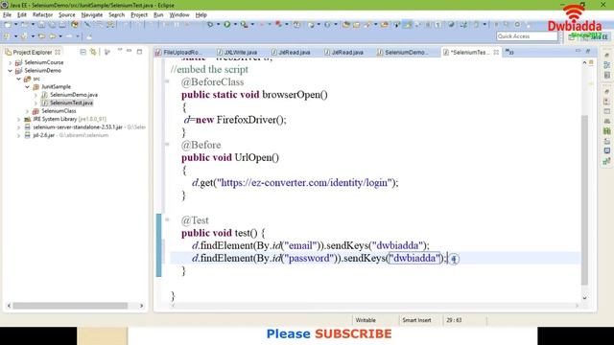The image size is (614, 345).
Task: Open dropdown arrow next to Debug button
Action: point(218,24)
